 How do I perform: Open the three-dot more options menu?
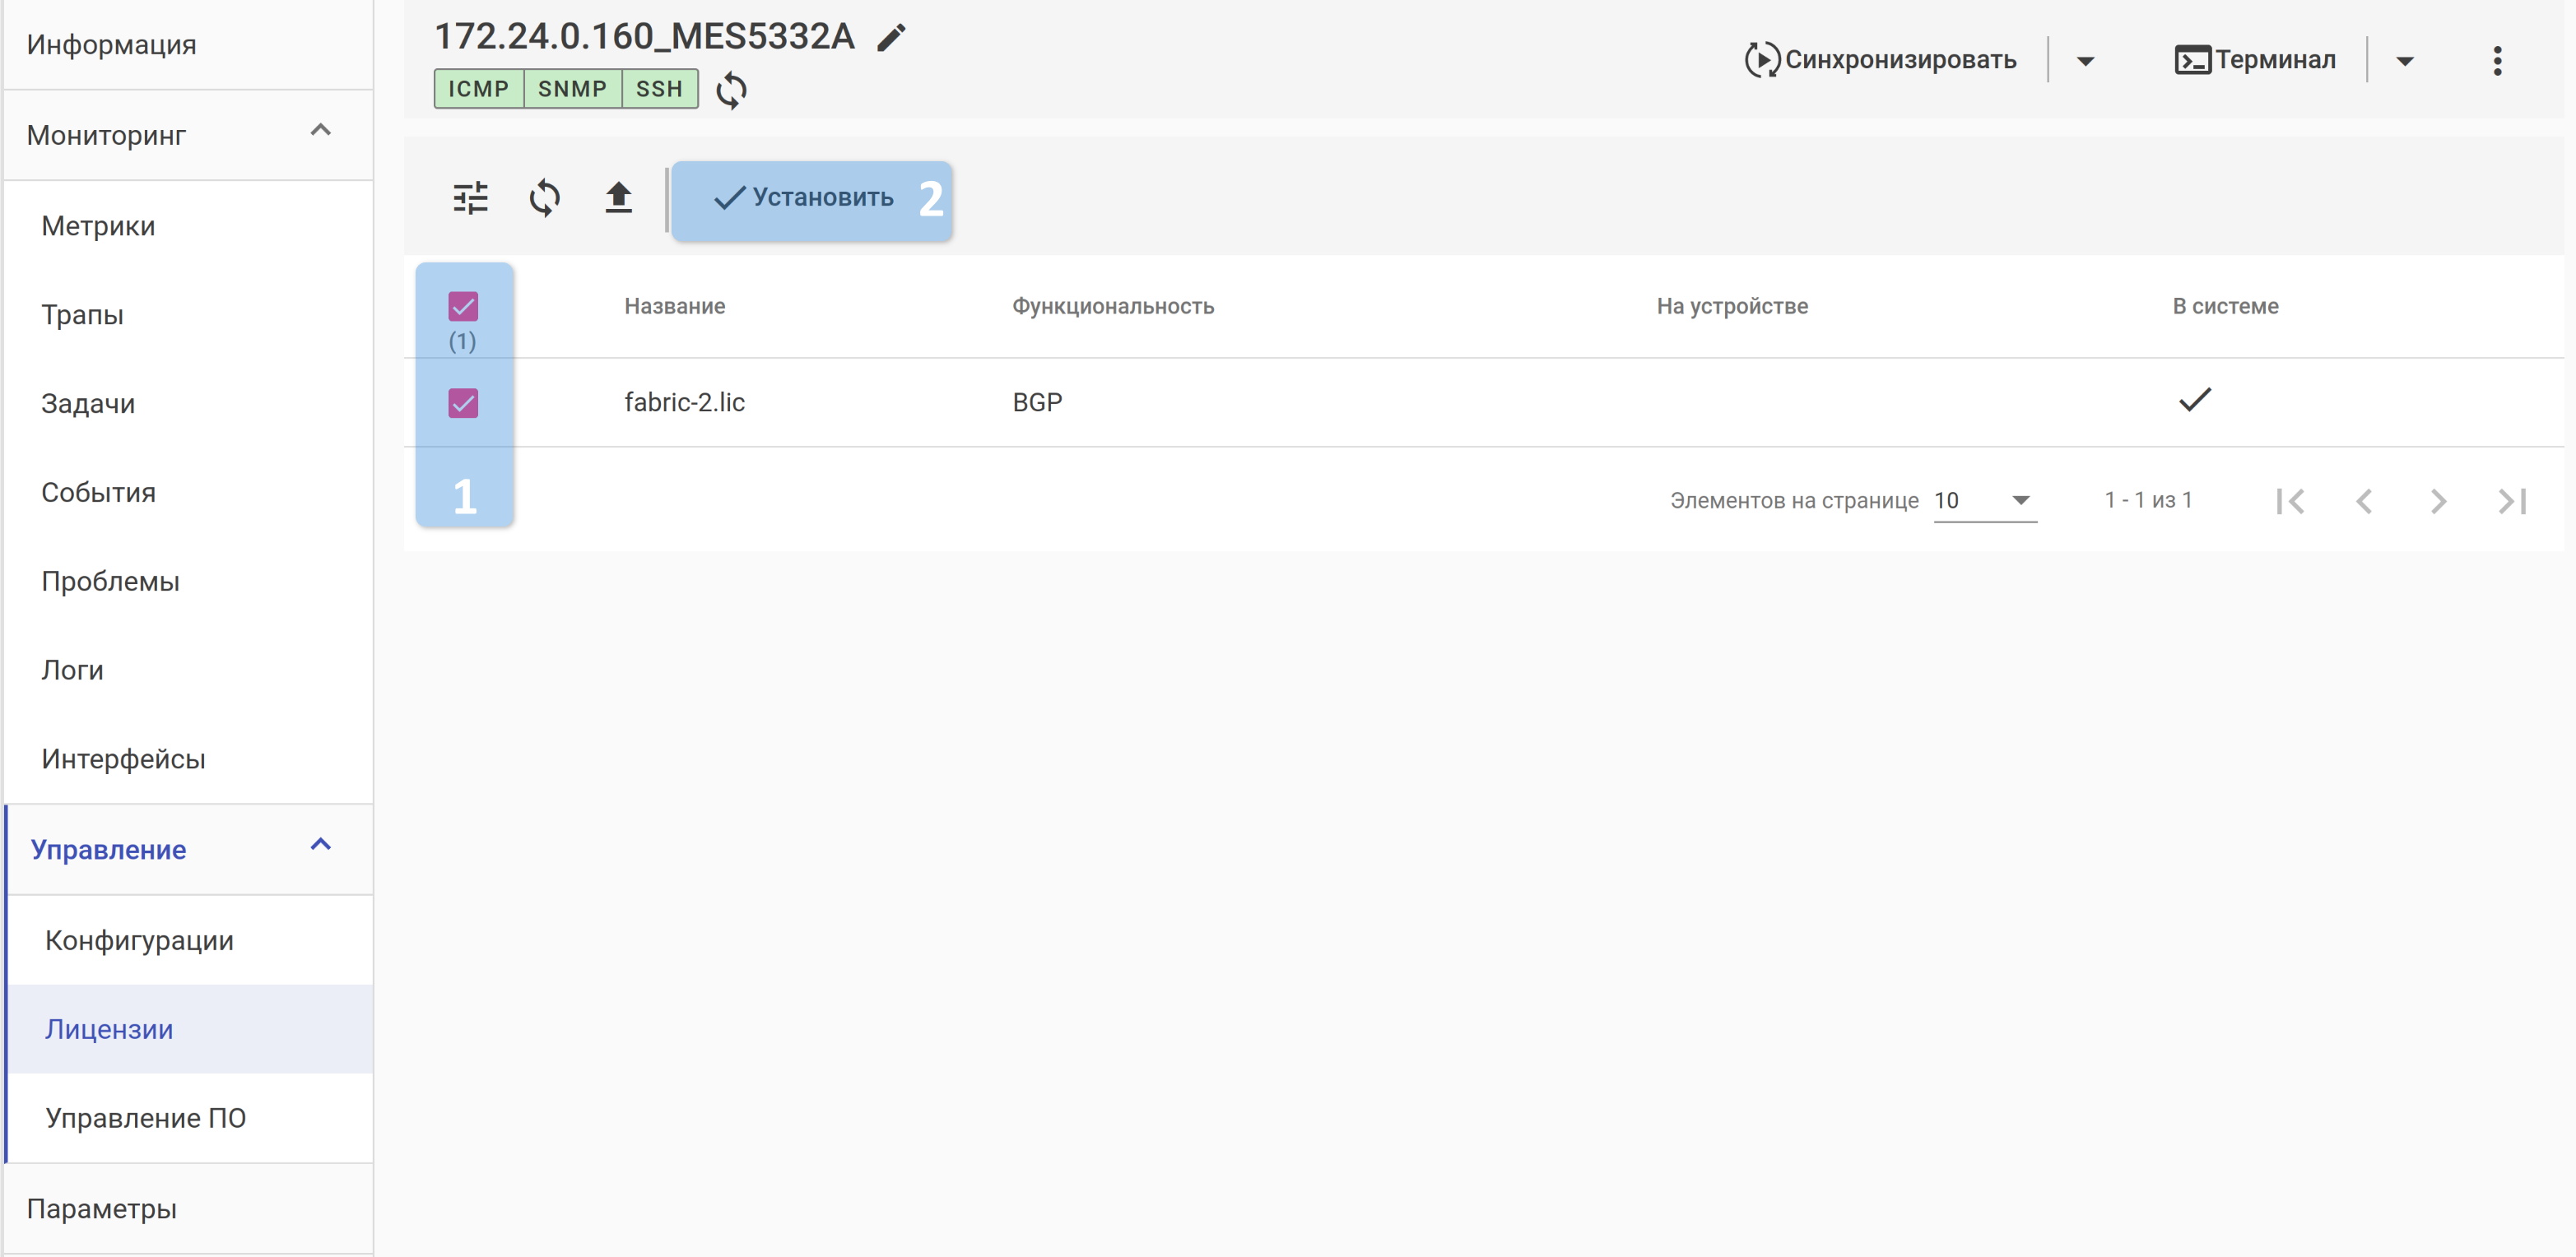pos(2496,61)
